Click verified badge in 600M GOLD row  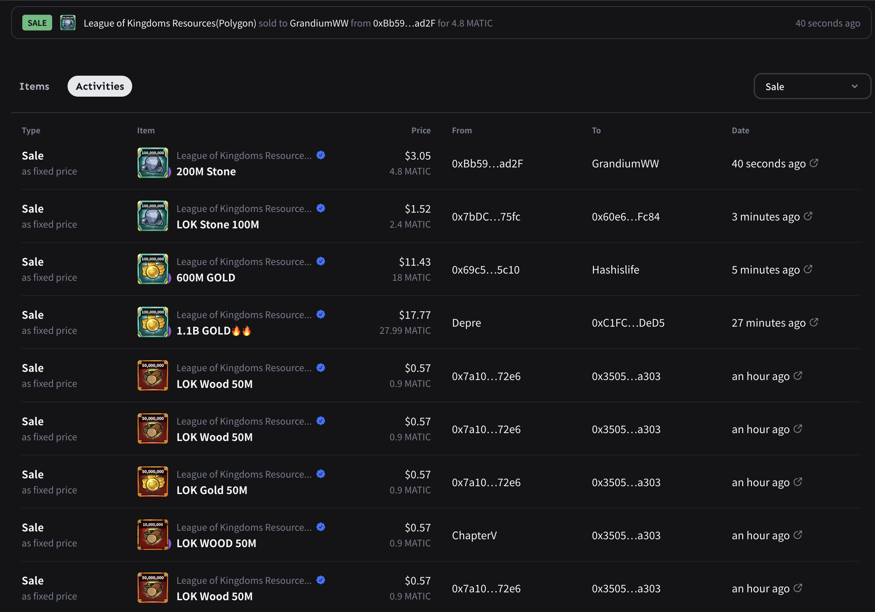pos(321,261)
